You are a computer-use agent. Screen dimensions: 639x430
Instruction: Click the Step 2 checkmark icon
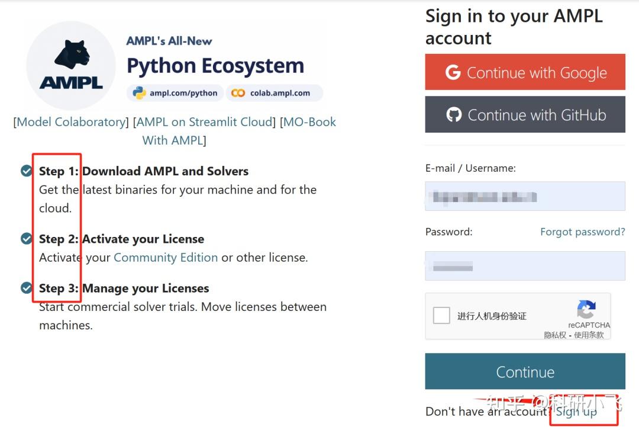[27, 239]
